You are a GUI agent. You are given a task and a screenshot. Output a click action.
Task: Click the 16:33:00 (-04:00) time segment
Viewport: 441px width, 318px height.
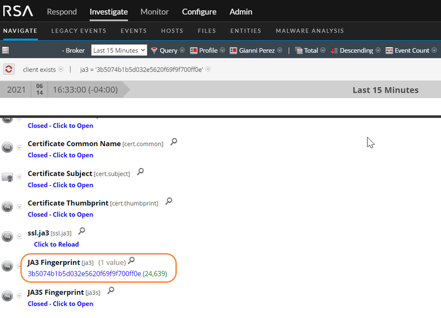tap(85, 90)
